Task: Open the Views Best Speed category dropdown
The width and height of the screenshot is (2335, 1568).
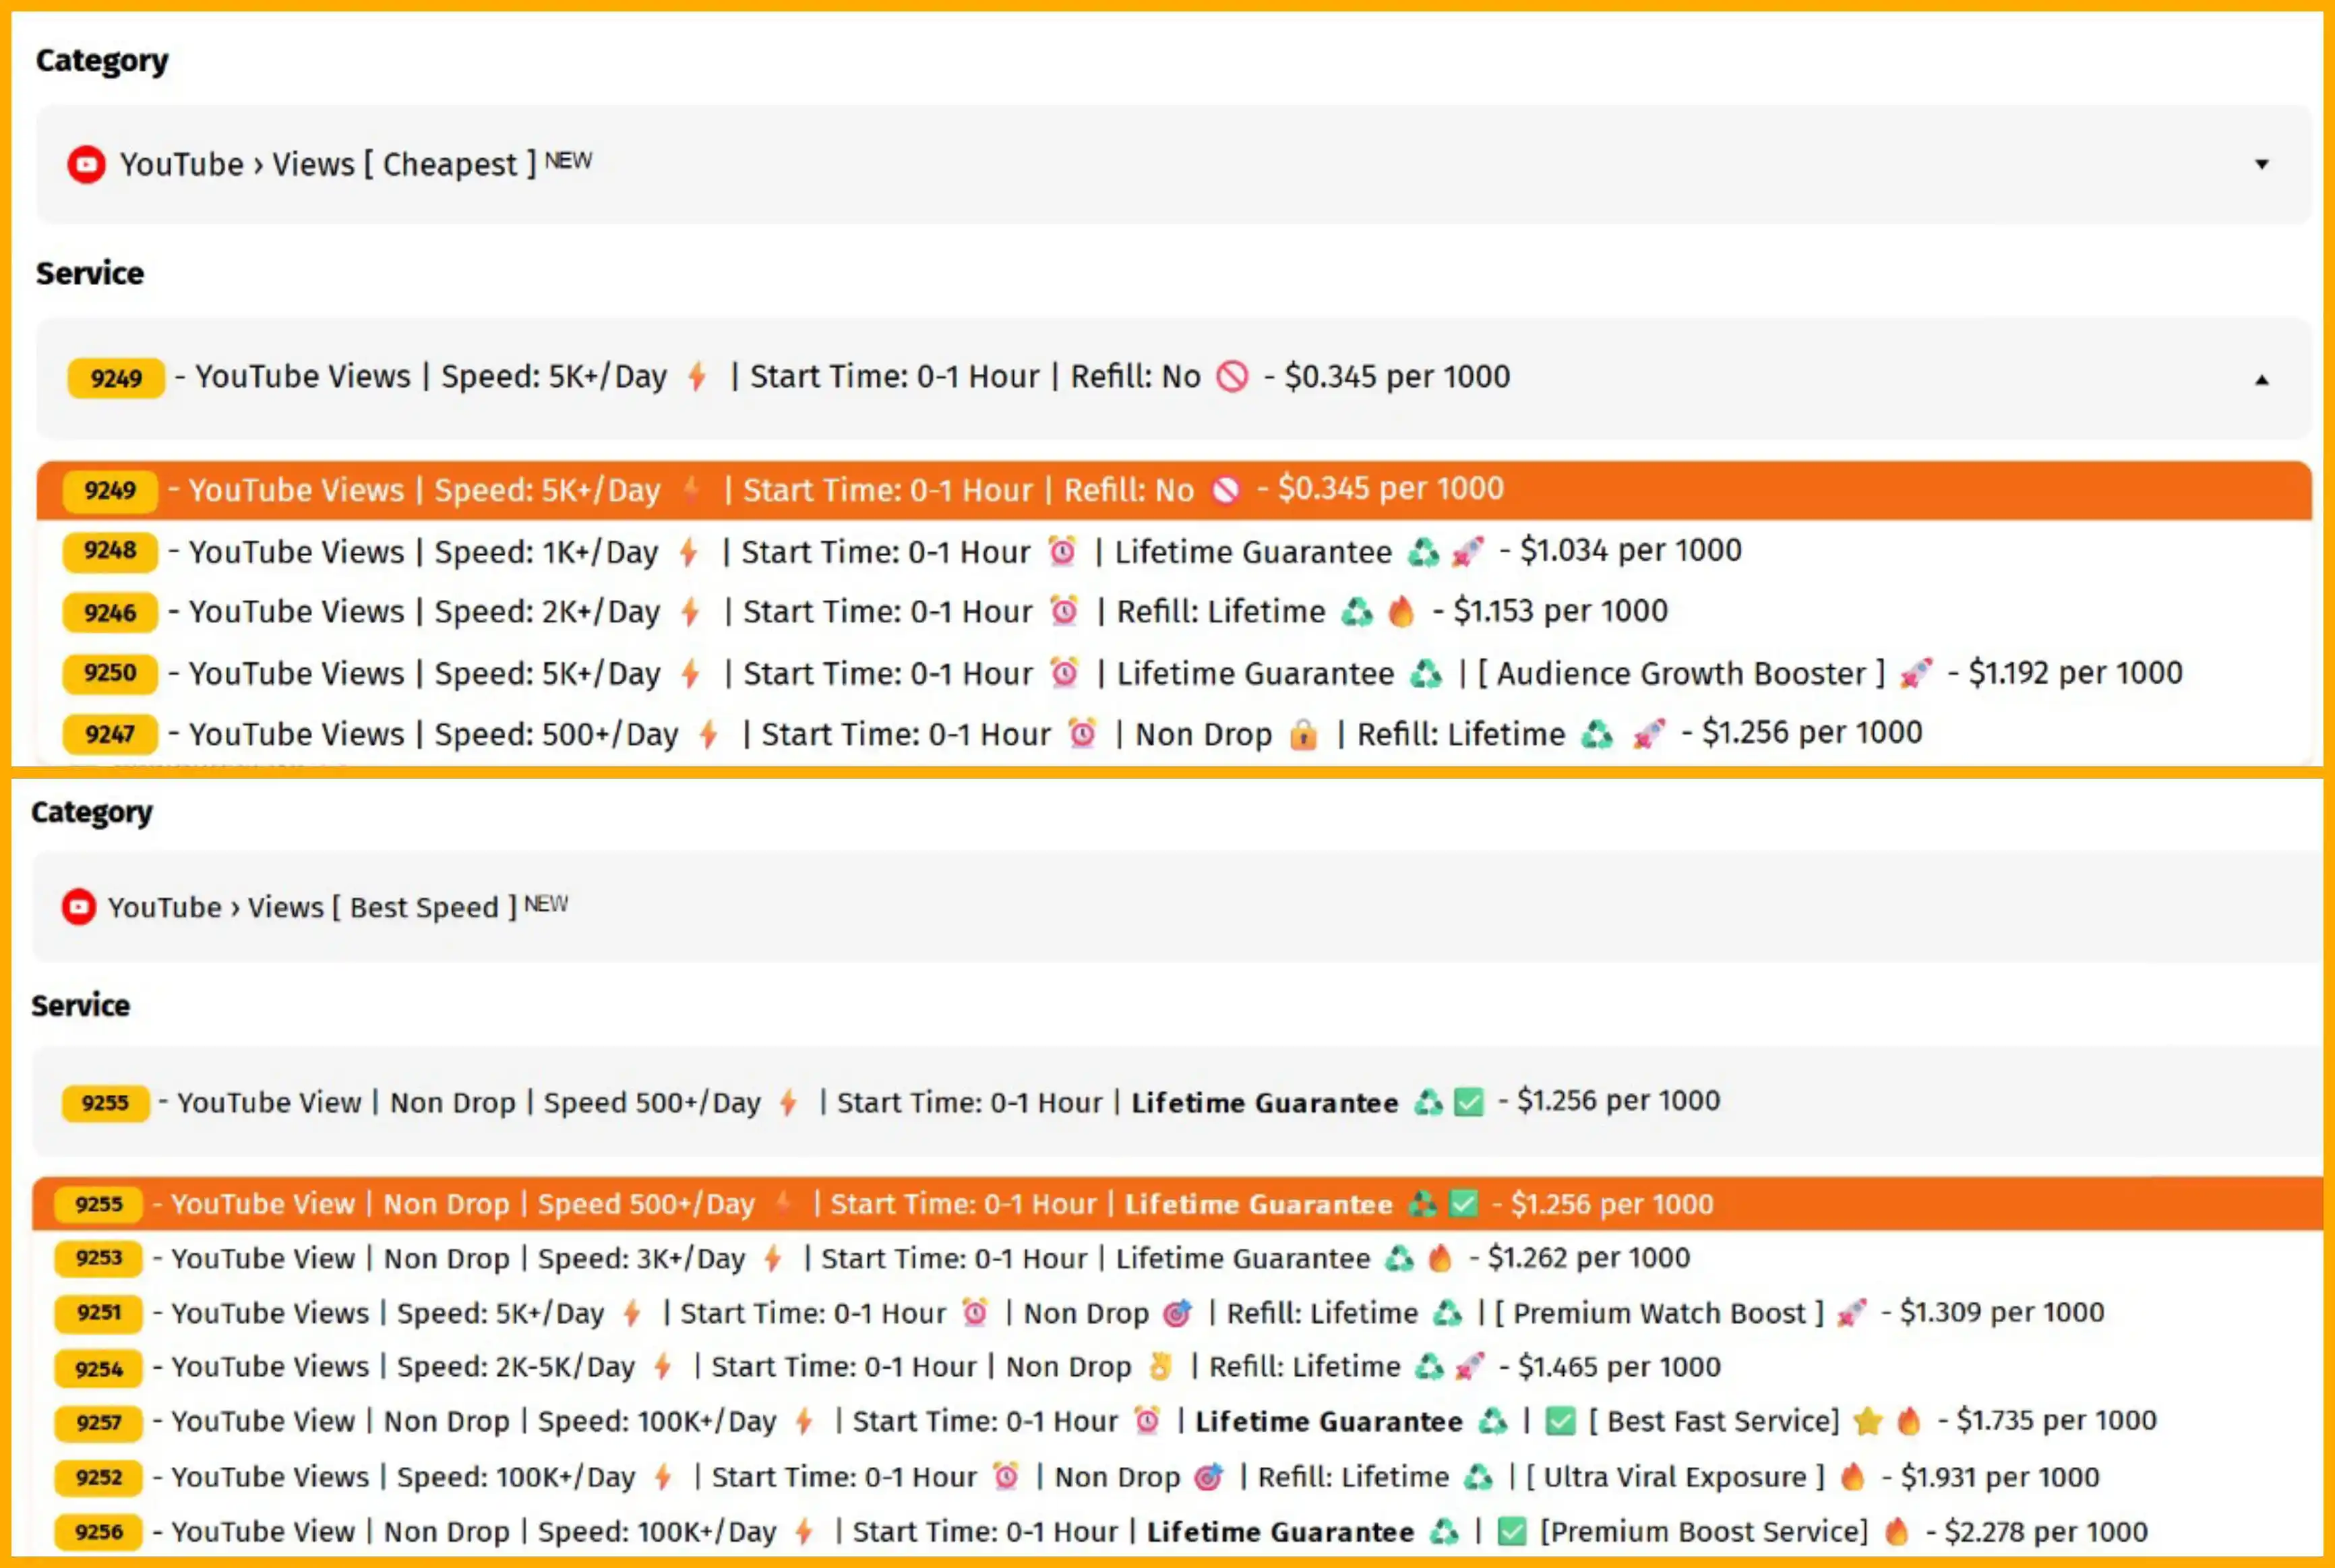Action: click(1177, 907)
